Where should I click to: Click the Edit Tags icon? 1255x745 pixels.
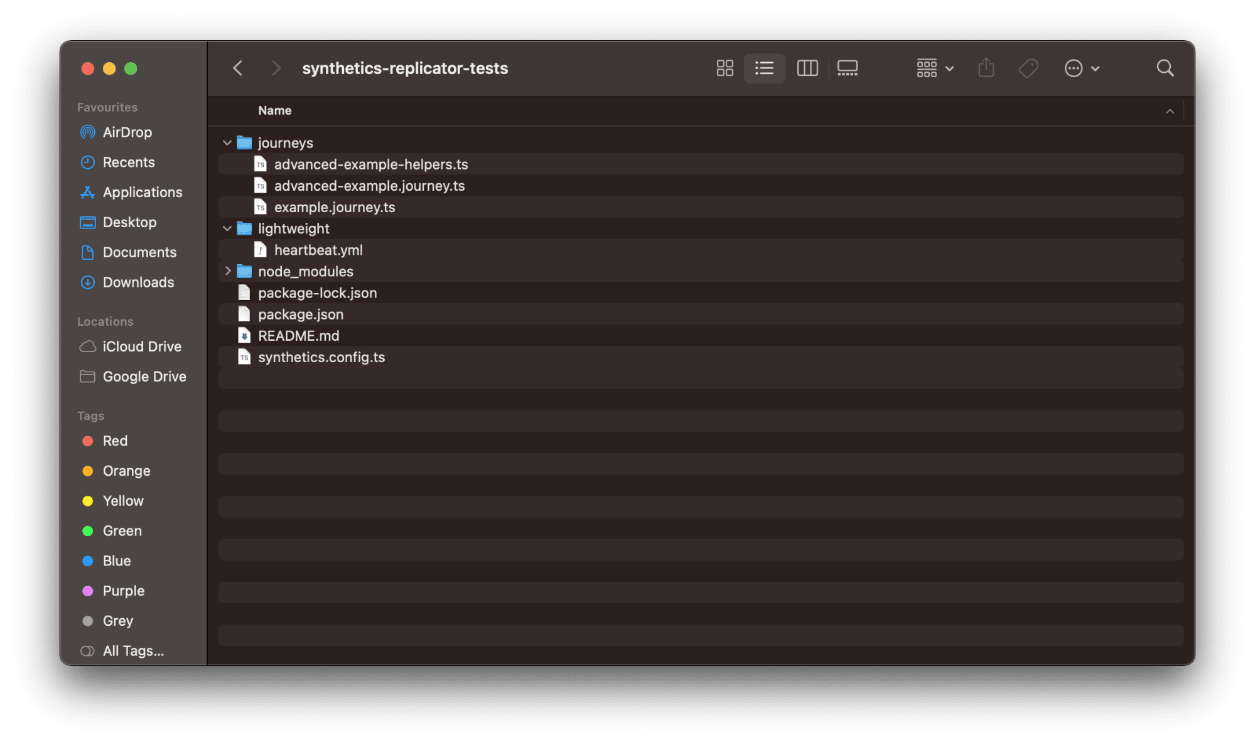coord(1028,68)
